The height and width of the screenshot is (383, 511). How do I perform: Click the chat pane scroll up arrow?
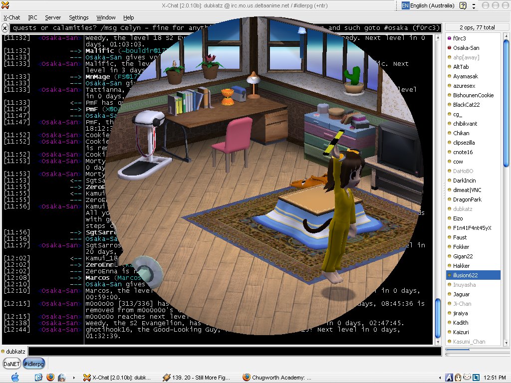pos(438,38)
